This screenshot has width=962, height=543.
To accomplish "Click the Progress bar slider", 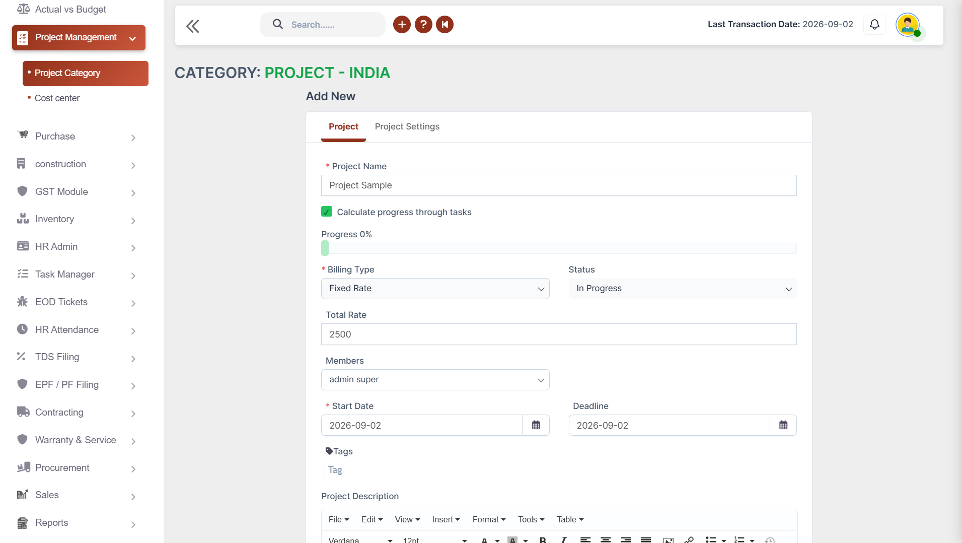I will point(559,248).
